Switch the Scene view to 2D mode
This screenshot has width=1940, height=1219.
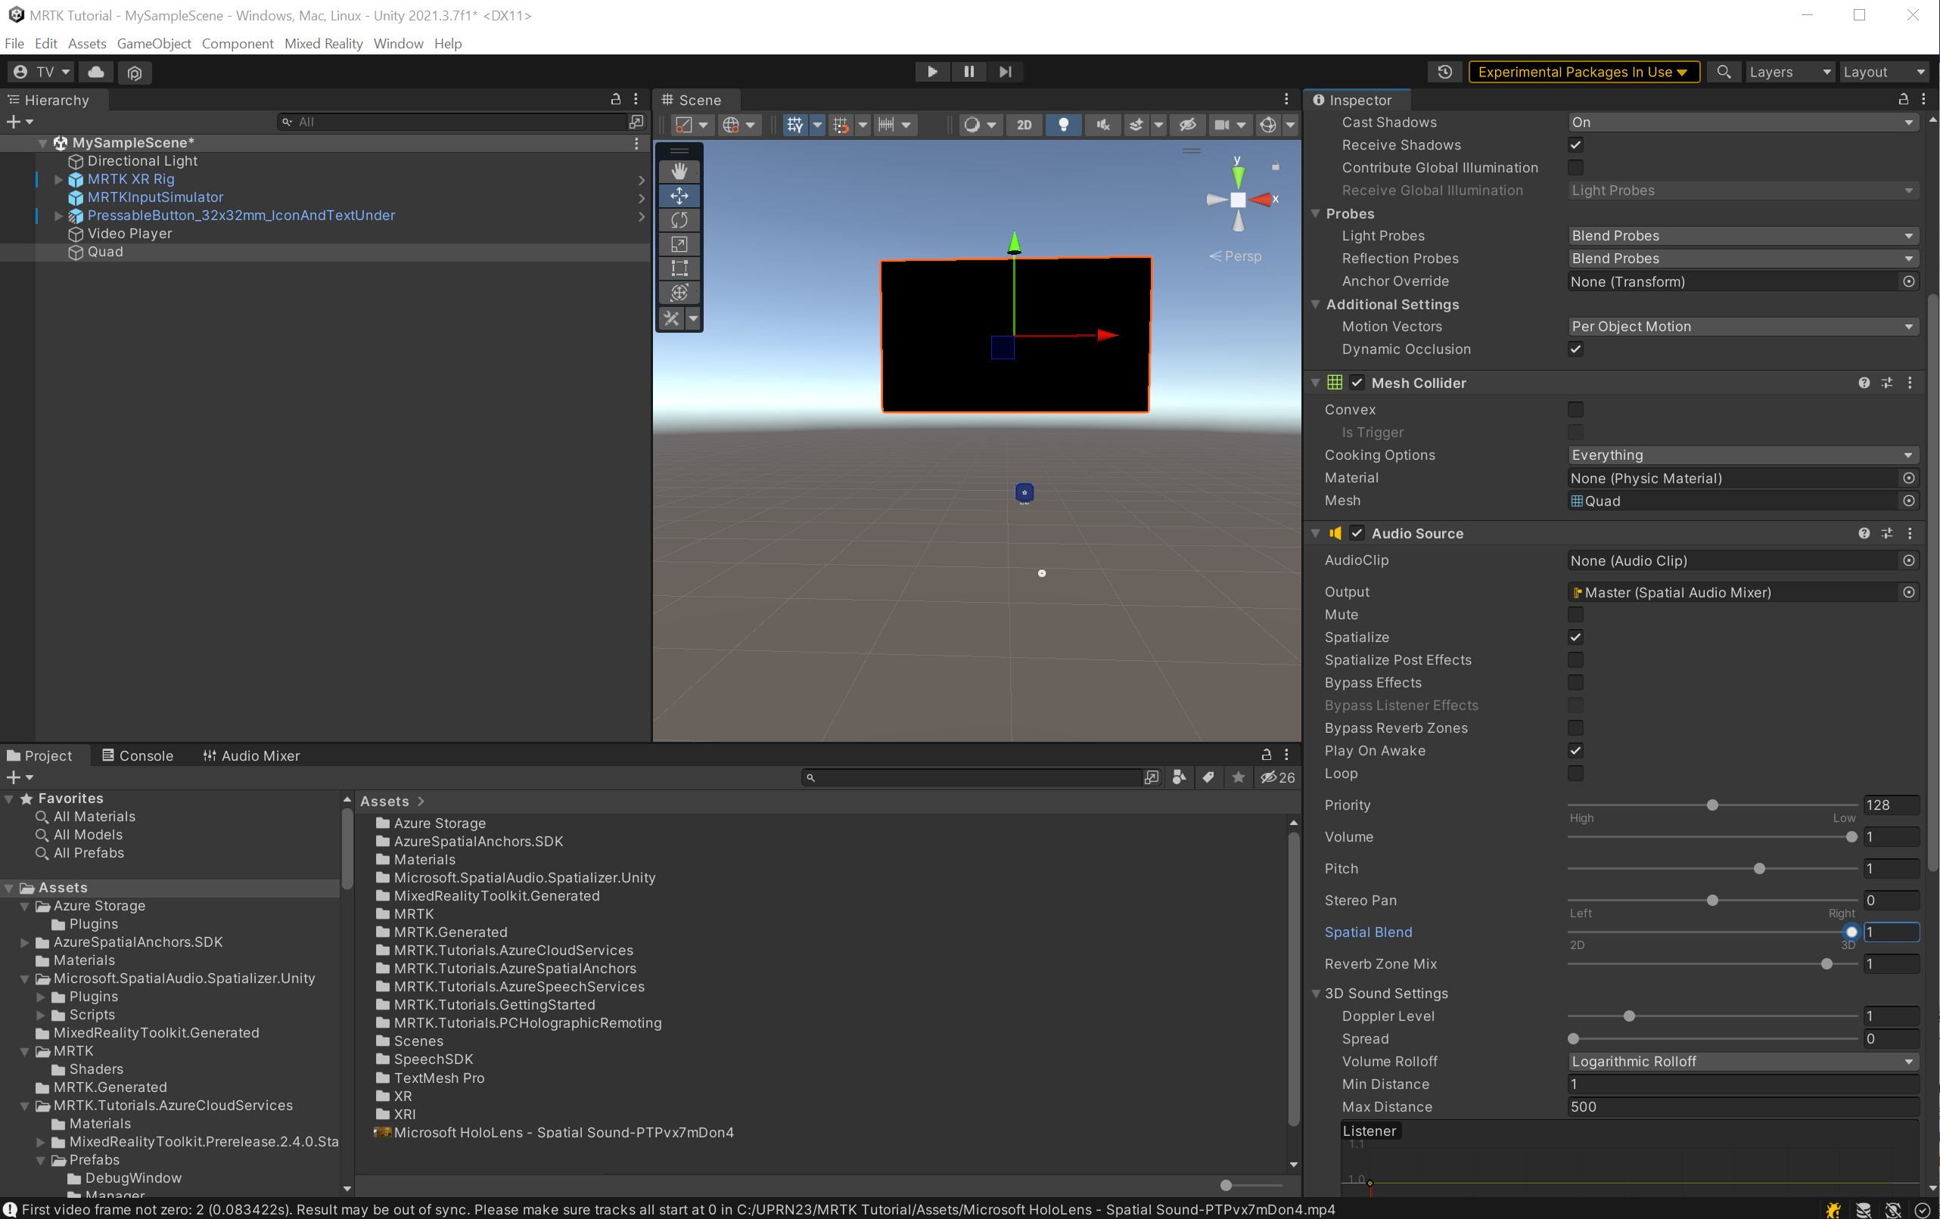pyautogui.click(x=1024, y=125)
